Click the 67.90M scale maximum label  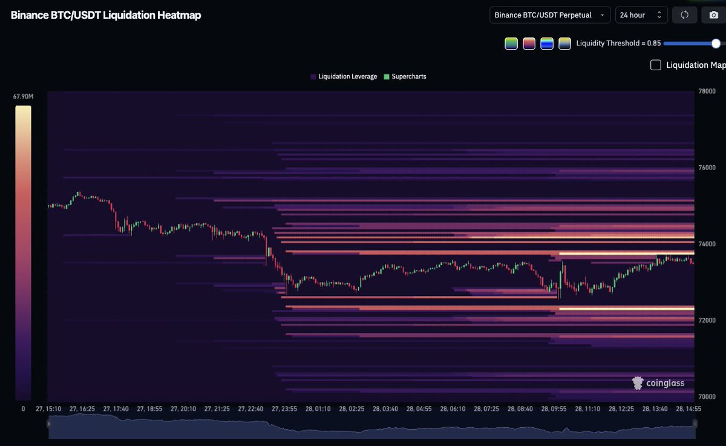point(23,97)
